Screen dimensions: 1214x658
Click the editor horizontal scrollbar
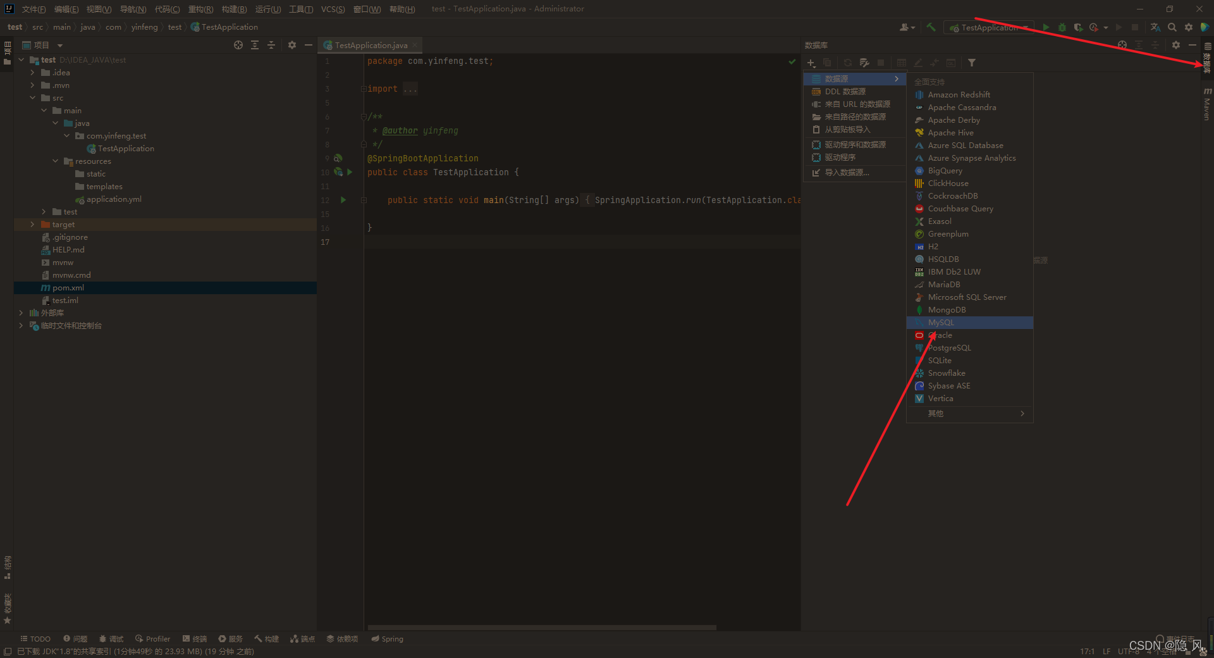pos(542,628)
